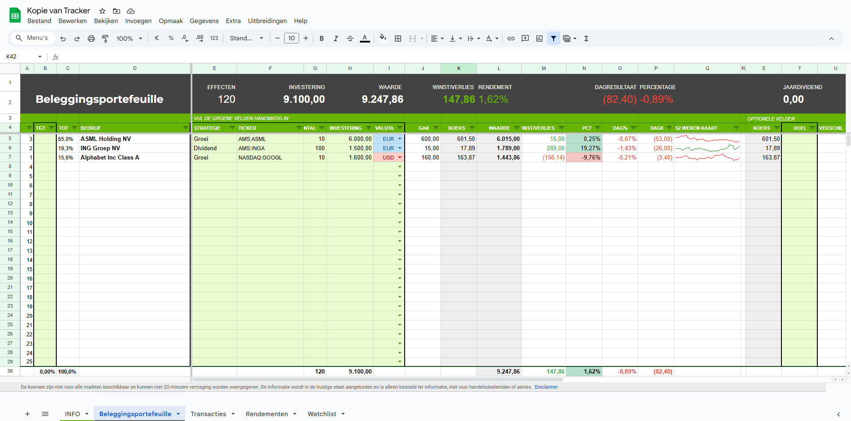
Task: Click the Print icon
Action: point(91,39)
